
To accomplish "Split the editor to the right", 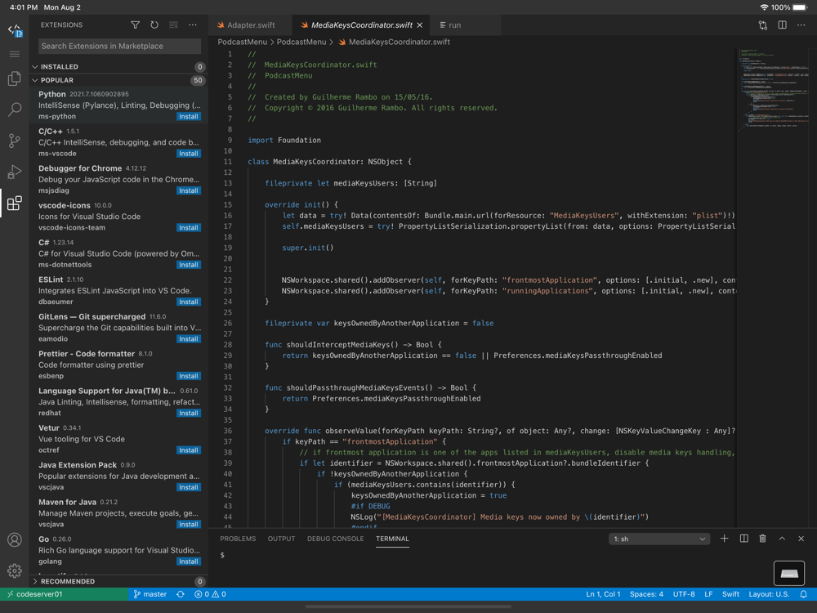I will click(x=782, y=25).
